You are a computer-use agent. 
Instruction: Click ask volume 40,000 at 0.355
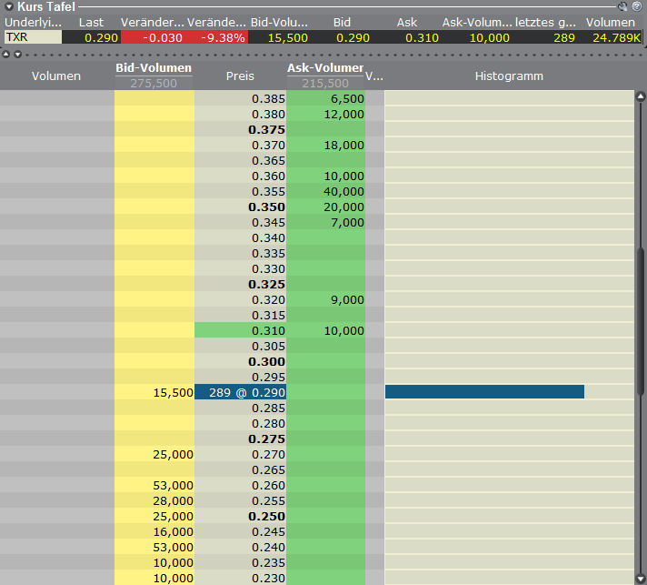tap(325, 191)
